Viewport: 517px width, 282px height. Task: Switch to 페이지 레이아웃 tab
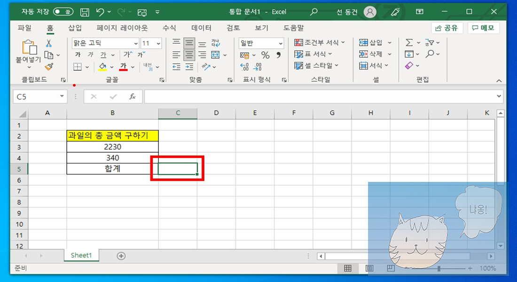tap(122, 28)
